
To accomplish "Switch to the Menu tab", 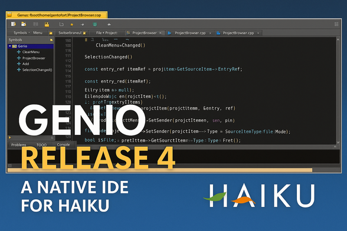I will pyautogui.click(x=38, y=33).
